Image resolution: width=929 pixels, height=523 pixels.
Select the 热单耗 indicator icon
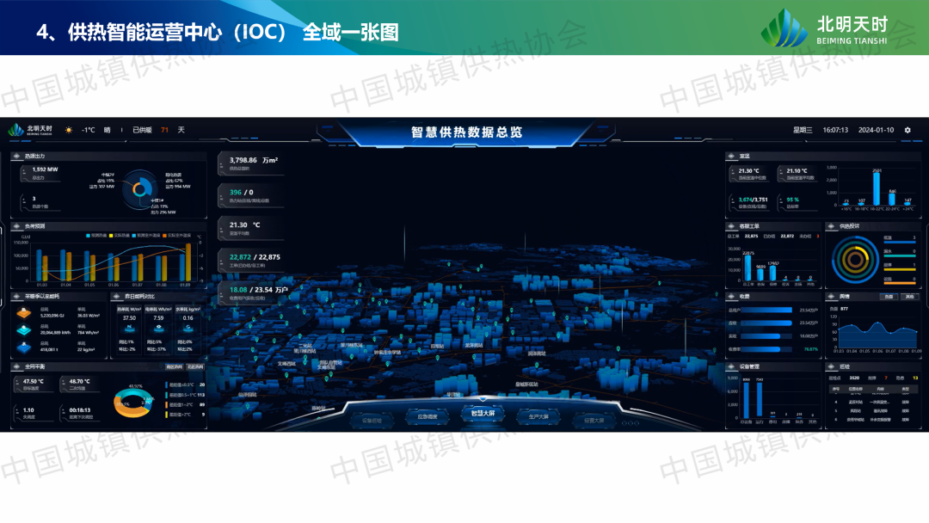[129, 328]
